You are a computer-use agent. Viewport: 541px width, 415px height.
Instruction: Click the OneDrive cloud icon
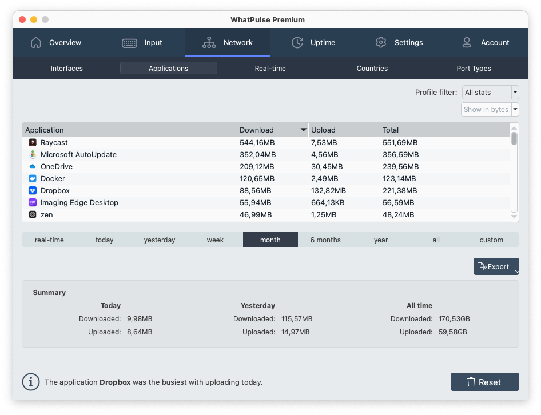pos(33,166)
